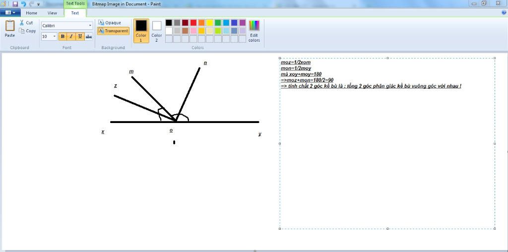Click the canvas bottom edge resize handle
Screen dimensions: 508x252
254,251
